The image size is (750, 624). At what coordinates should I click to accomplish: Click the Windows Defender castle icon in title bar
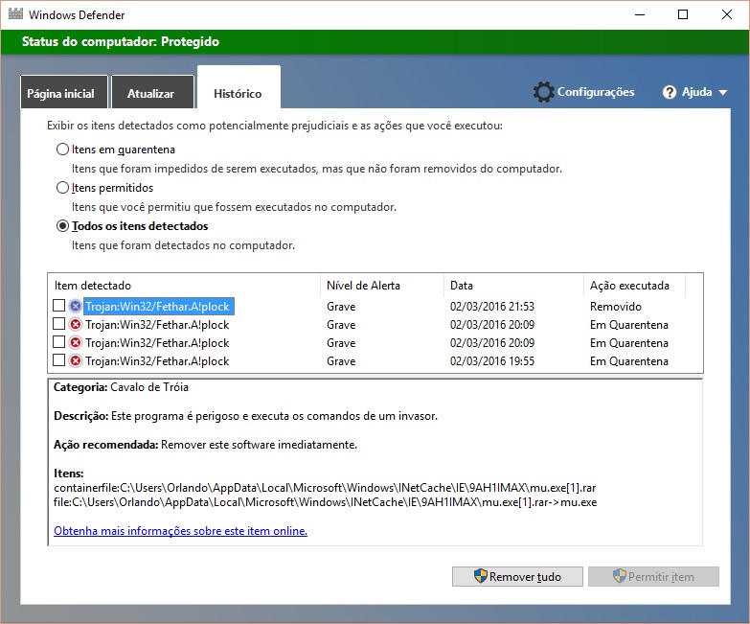(x=15, y=15)
